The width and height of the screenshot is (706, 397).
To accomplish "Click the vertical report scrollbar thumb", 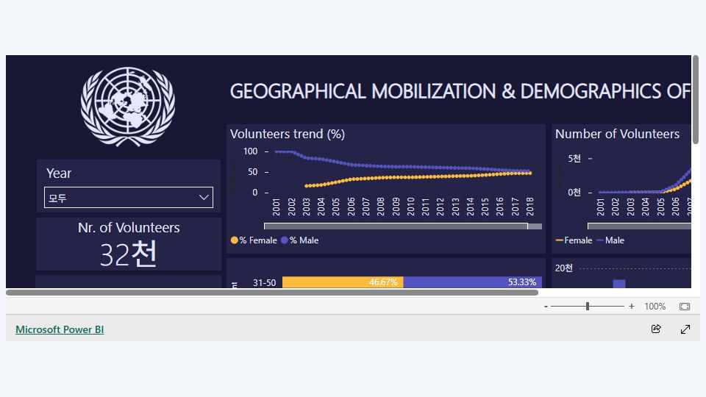I will pos(696,100).
